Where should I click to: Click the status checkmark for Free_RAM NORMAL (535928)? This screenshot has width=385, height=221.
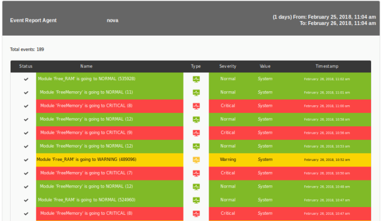click(26, 79)
